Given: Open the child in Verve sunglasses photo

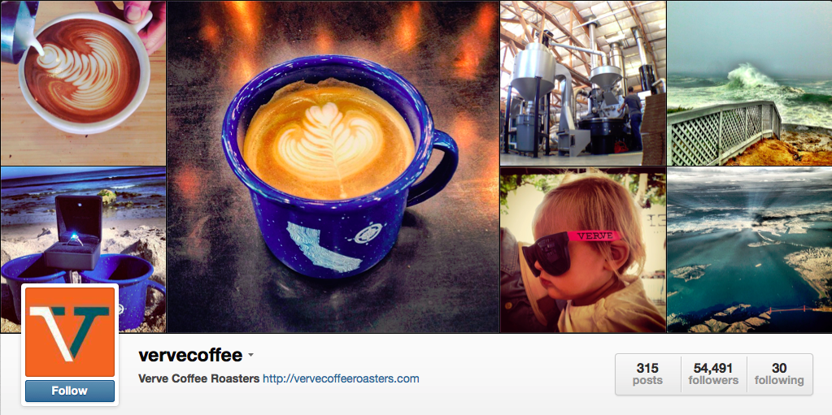Looking at the screenshot, I should 582,249.
